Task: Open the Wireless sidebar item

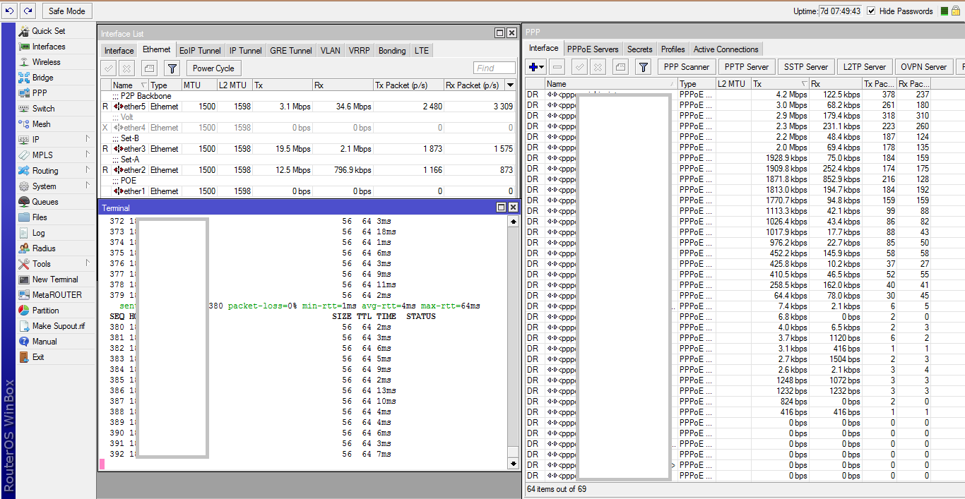Action: click(46, 62)
